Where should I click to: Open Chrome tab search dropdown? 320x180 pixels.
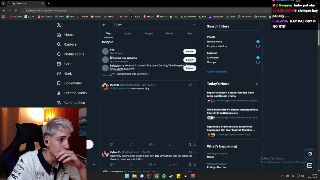(x=3, y=3)
